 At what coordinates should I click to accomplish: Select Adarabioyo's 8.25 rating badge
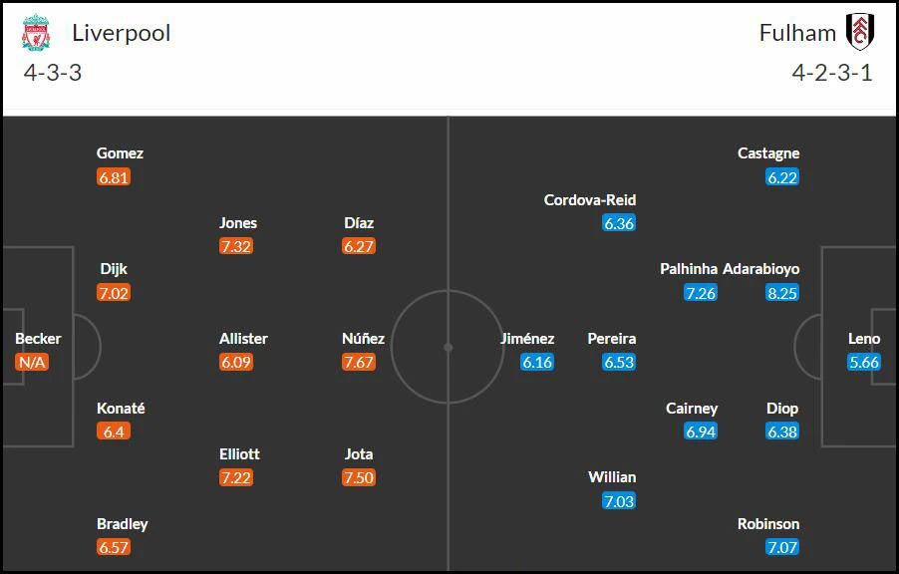click(782, 293)
